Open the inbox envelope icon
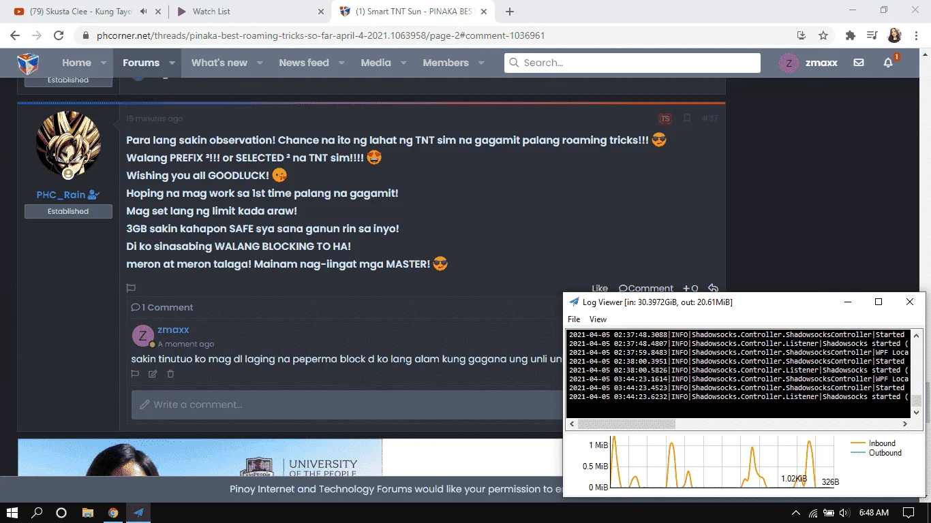The height and width of the screenshot is (523, 931). pos(859,63)
